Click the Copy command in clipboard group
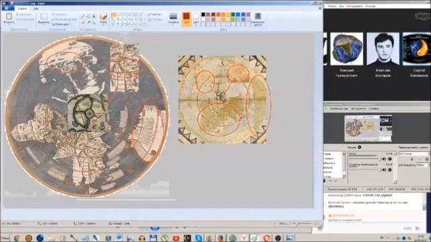 (25, 19)
